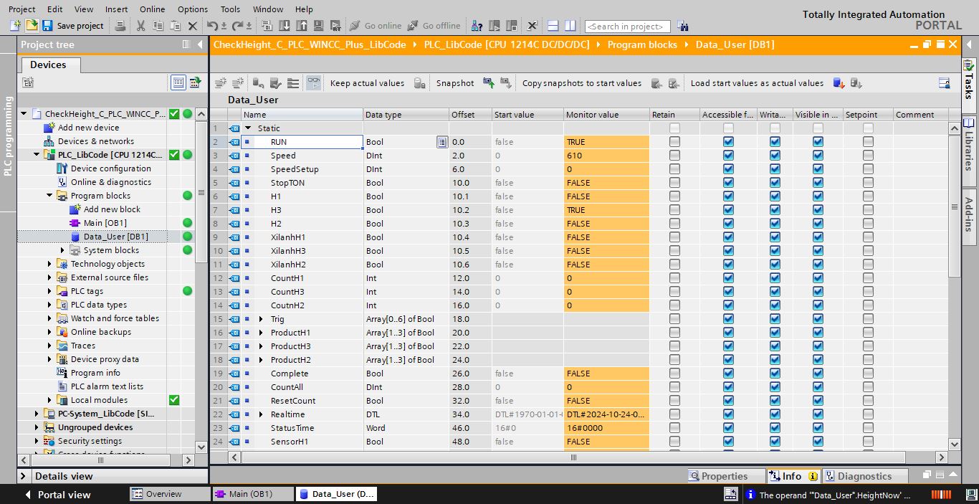Collapse the Static section

[248, 128]
